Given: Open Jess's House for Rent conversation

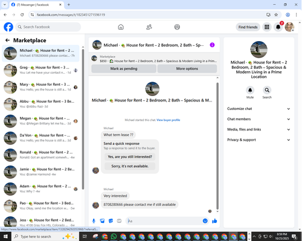Looking at the screenshot, I should (x=40, y=222).
